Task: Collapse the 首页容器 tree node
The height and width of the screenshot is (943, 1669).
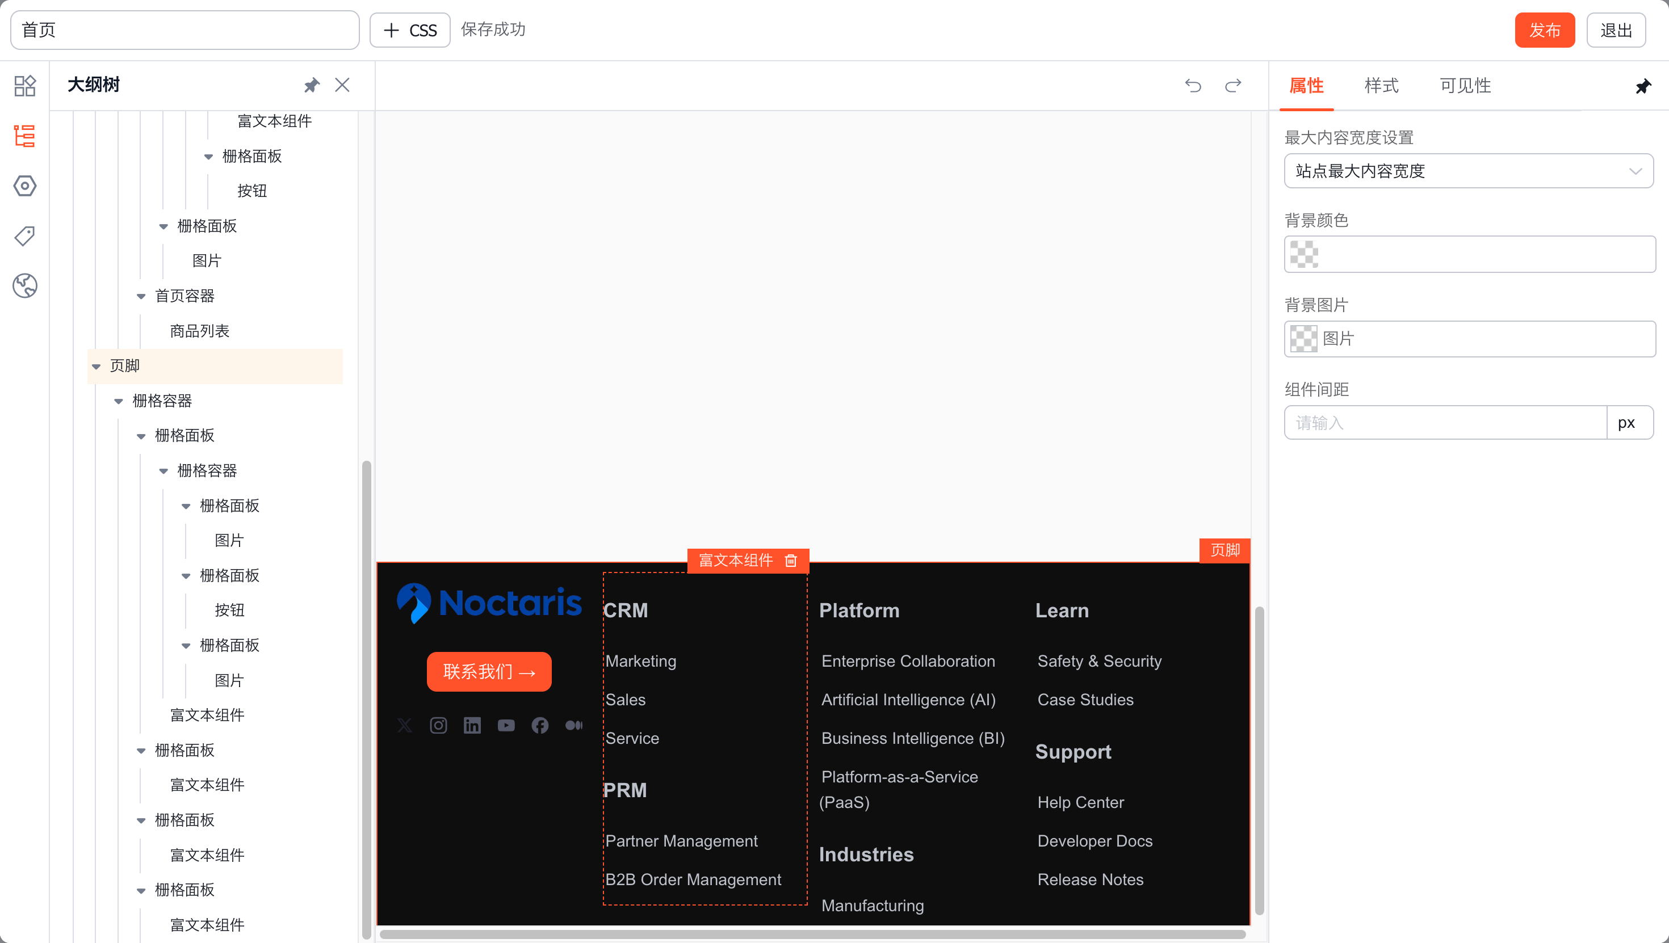Action: [141, 297]
